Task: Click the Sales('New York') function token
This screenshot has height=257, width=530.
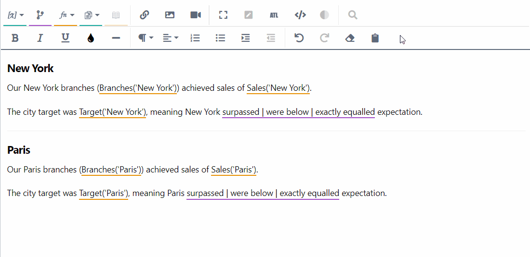Action: click(278, 88)
